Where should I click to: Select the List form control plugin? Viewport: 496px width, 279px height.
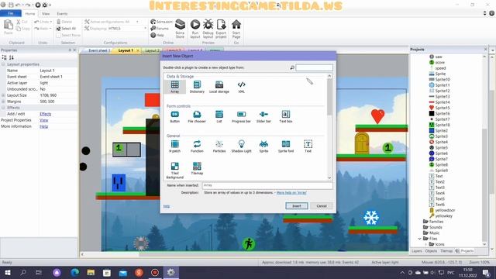click(219, 116)
